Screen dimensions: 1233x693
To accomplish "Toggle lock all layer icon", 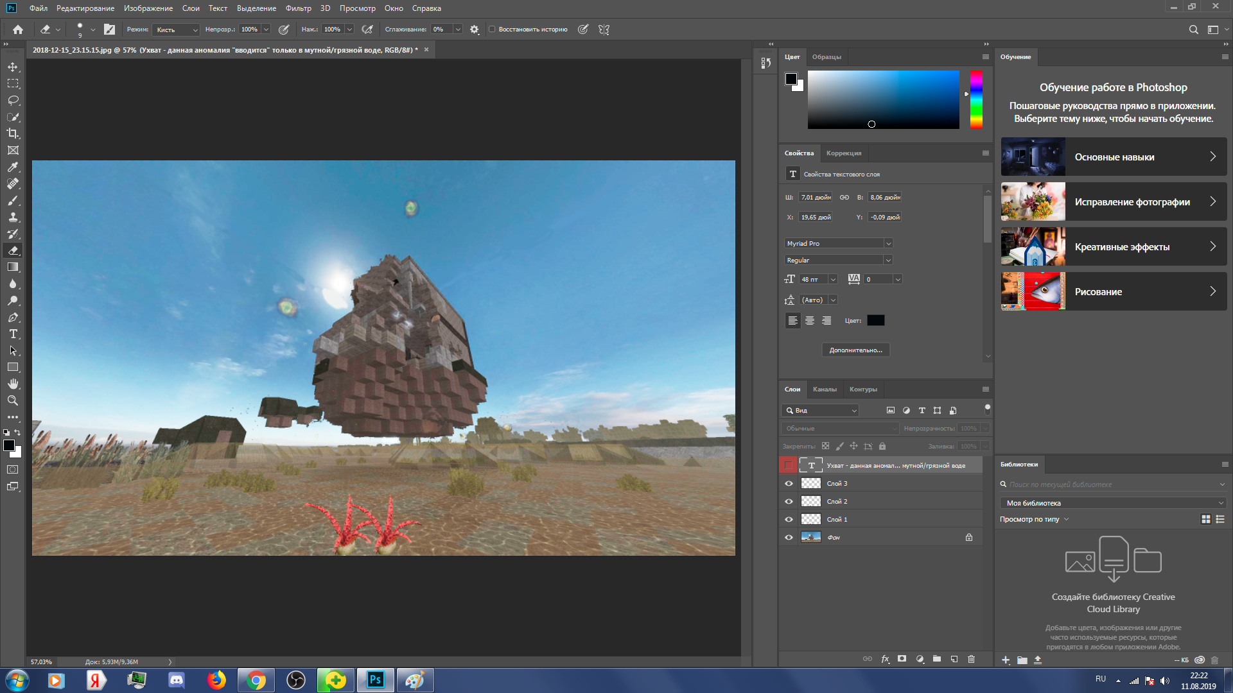I will click(882, 446).
